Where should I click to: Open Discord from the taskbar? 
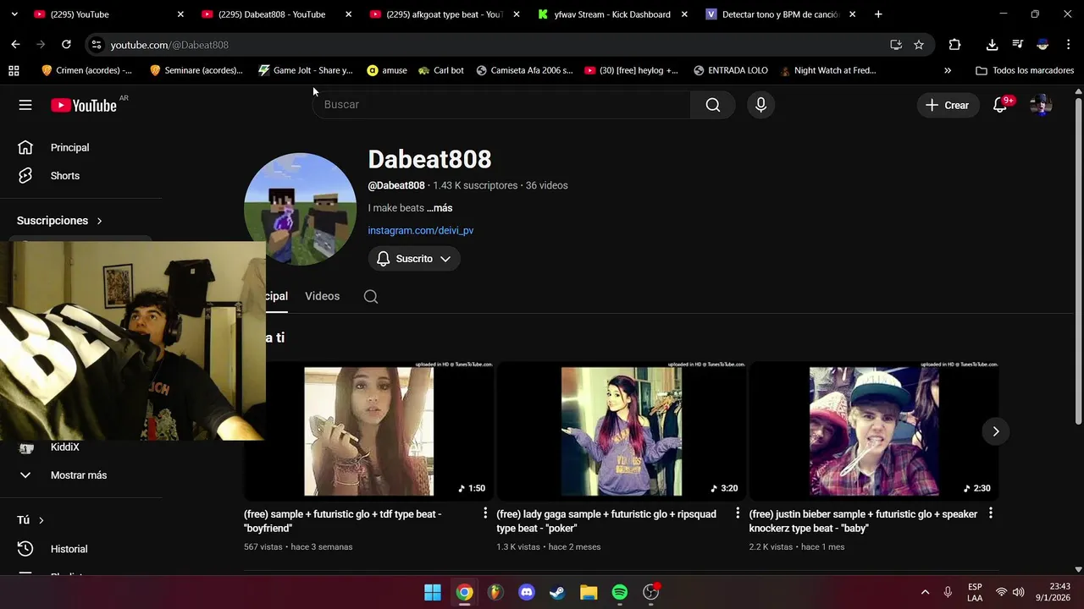(x=527, y=592)
